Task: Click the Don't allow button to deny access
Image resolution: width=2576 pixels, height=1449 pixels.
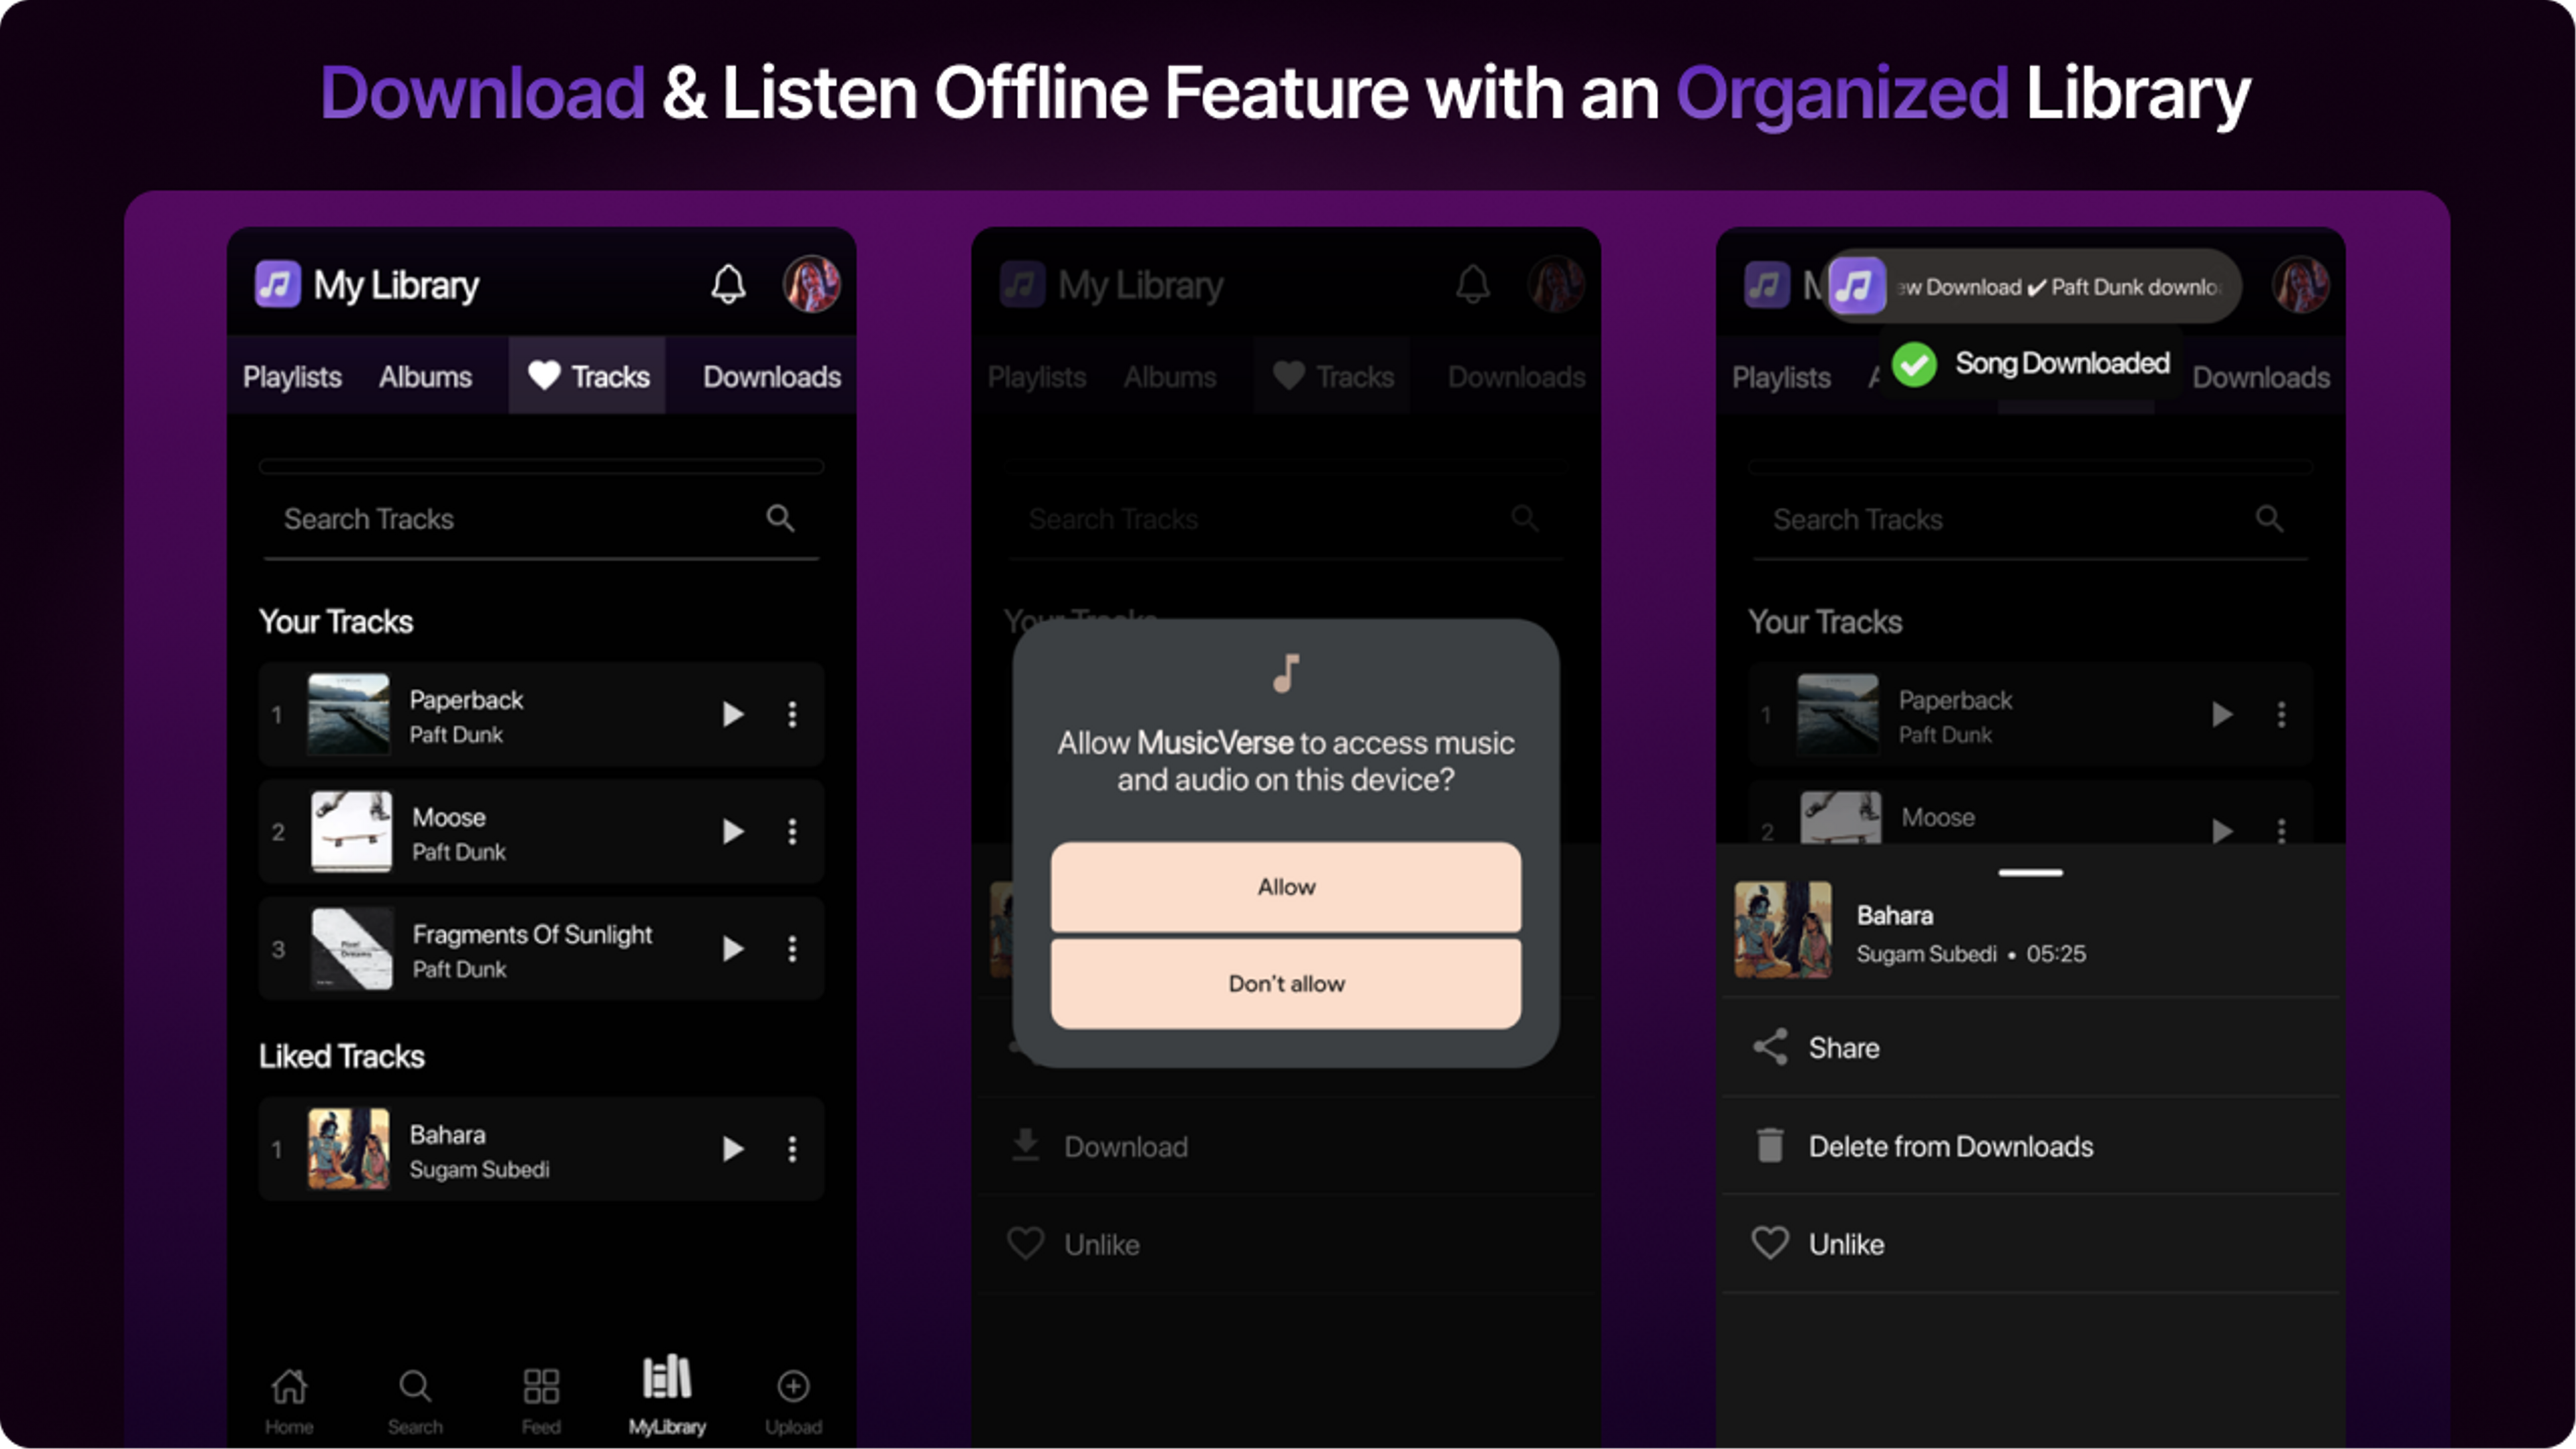Action: click(x=1286, y=983)
